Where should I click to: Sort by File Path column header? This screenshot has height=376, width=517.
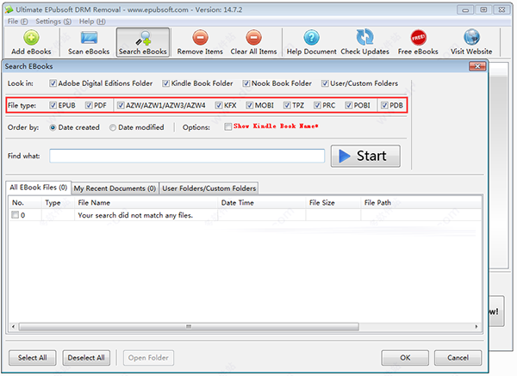pyautogui.click(x=421, y=202)
